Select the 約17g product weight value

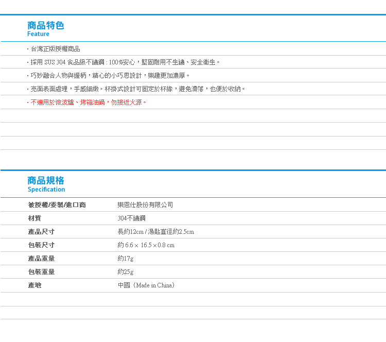tap(125, 259)
